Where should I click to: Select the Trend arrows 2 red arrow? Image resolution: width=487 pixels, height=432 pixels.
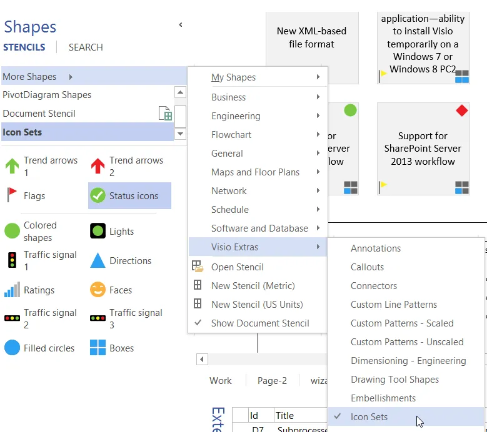pos(98,166)
